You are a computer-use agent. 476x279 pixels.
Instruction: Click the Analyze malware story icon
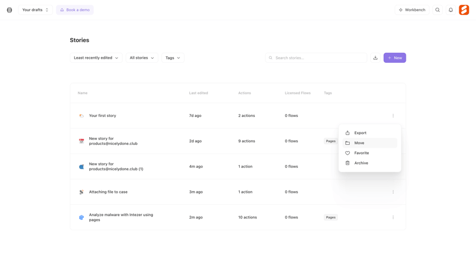coord(82,217)
